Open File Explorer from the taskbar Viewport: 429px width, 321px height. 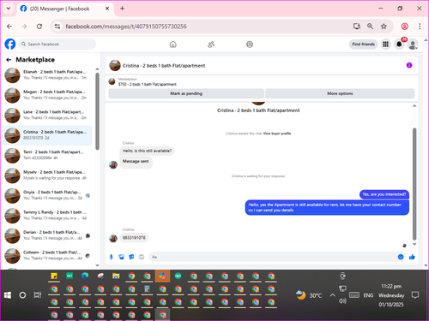(116, 276)
